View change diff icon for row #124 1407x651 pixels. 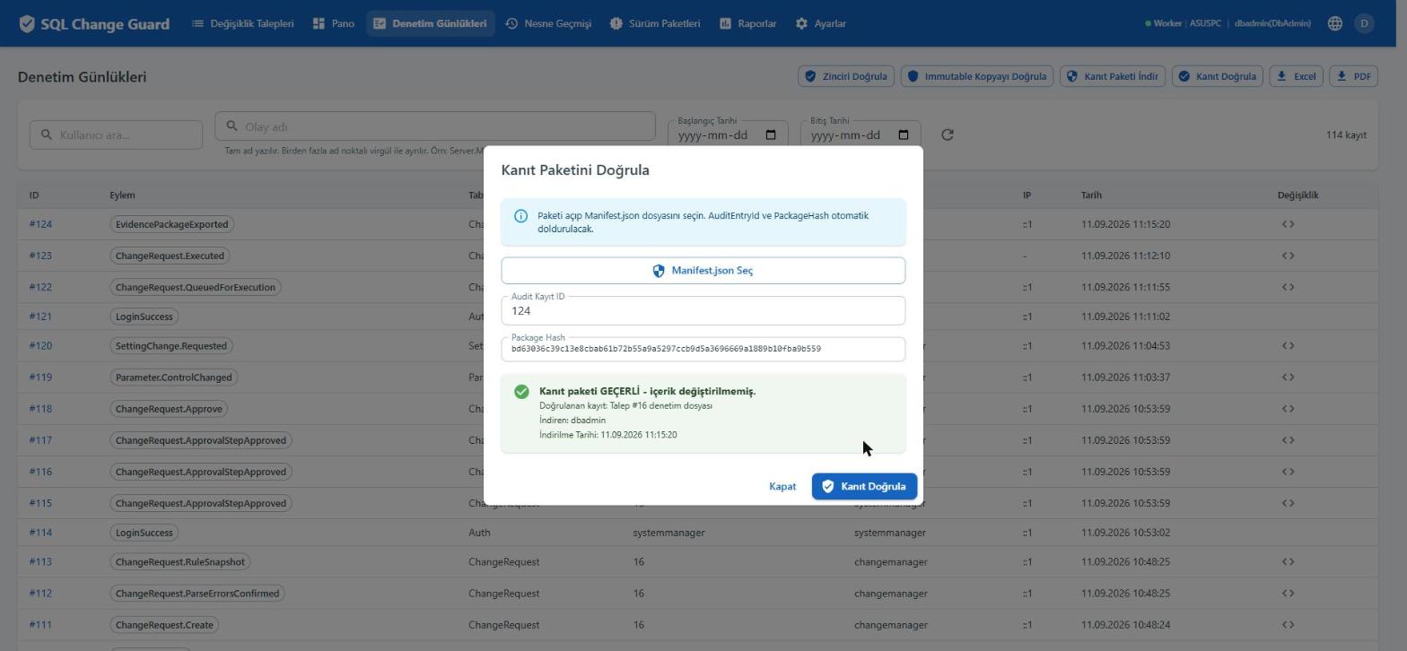pos(1288,224)
